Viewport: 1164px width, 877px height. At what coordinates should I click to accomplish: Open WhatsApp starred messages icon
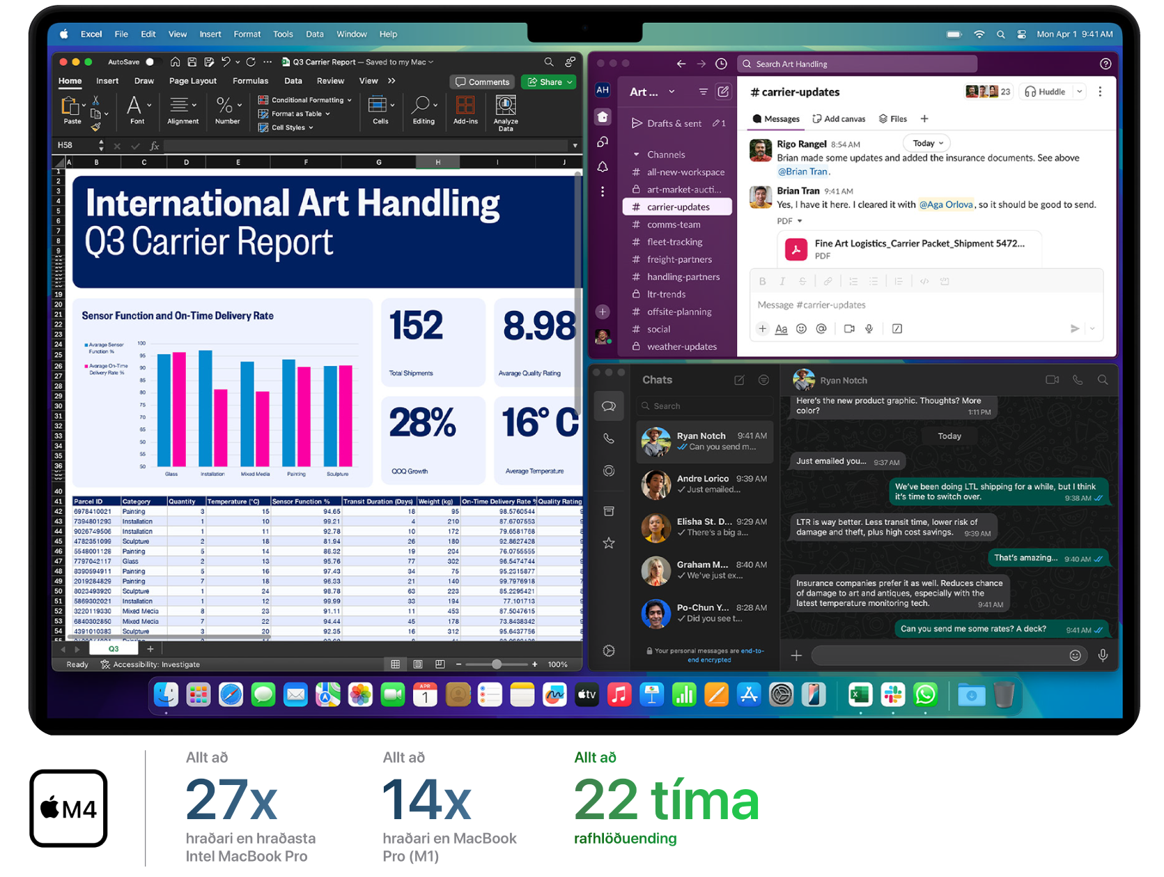tap(609, 543)
